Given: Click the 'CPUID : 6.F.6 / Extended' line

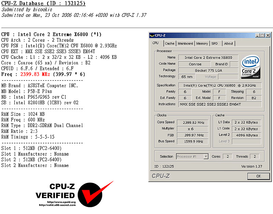Looking at the screenshot, I should point(38,68).
